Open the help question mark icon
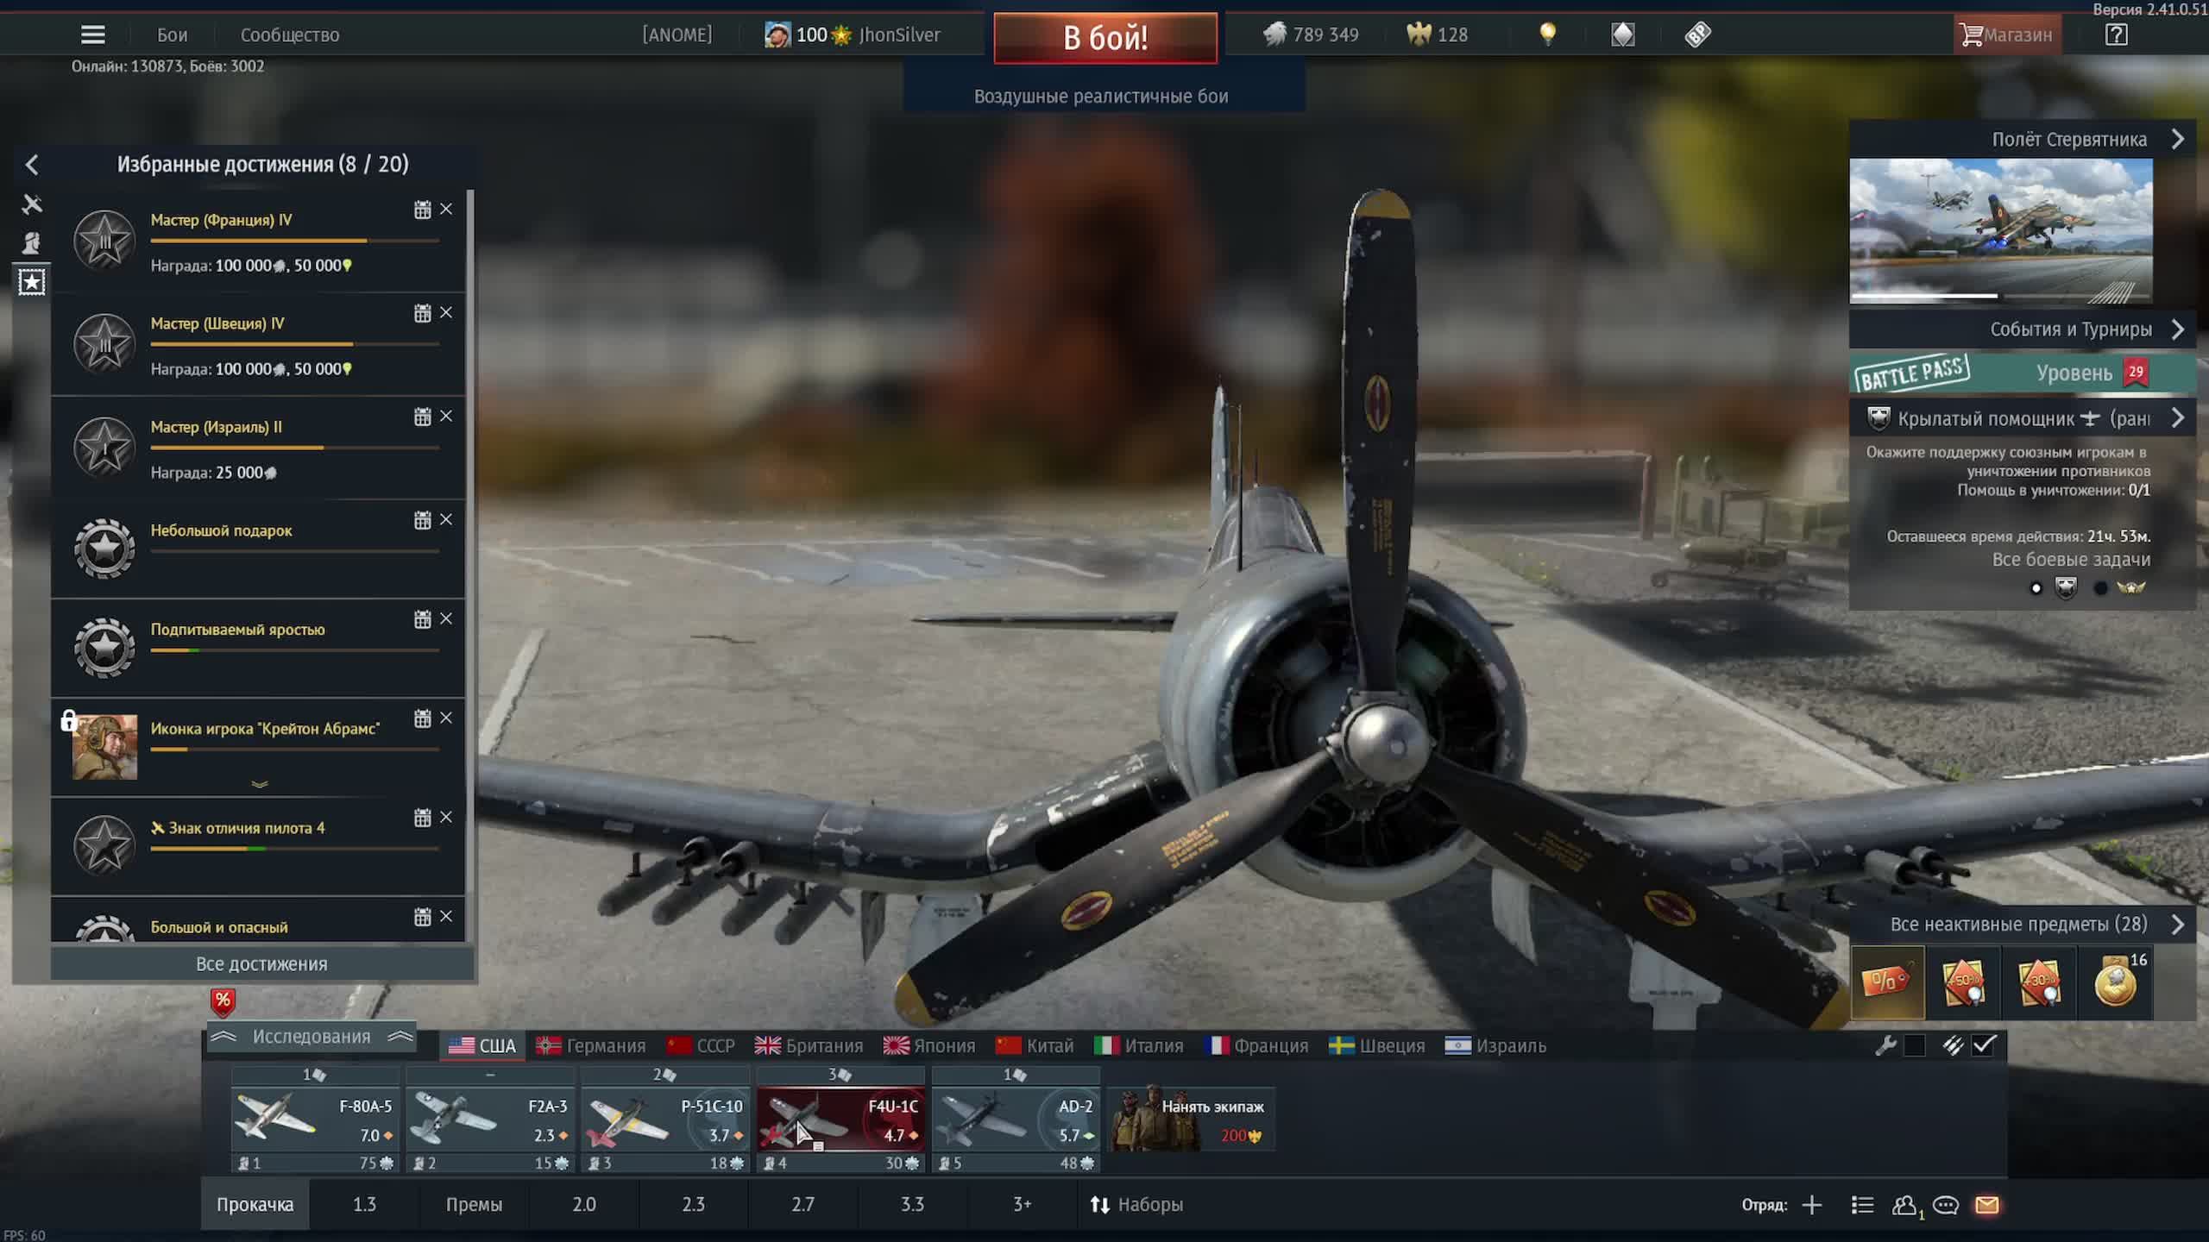The height and width of the screenshot is (1242, 2209). [2116, 34]
